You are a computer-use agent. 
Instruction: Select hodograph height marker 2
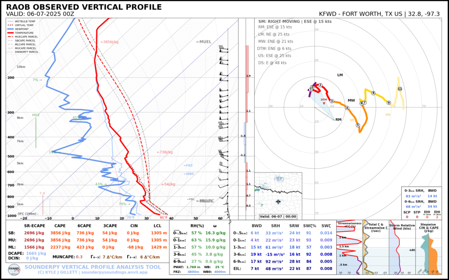click(321, 85)
